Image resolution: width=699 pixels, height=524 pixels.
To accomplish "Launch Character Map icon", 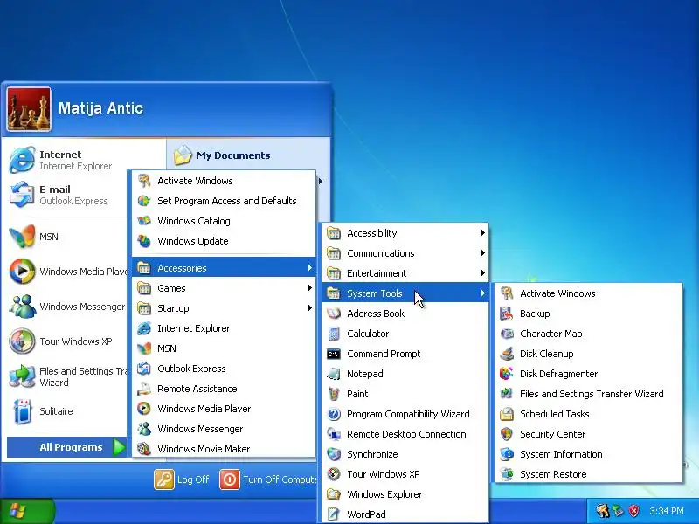I will 507,334.
